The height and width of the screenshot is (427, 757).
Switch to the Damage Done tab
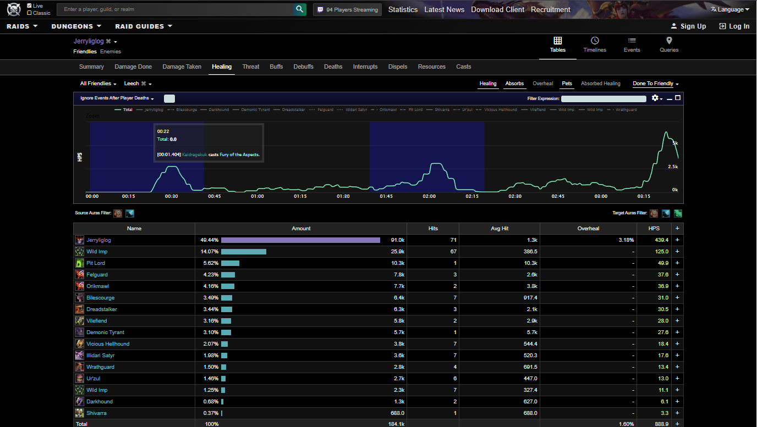(133, 66)
